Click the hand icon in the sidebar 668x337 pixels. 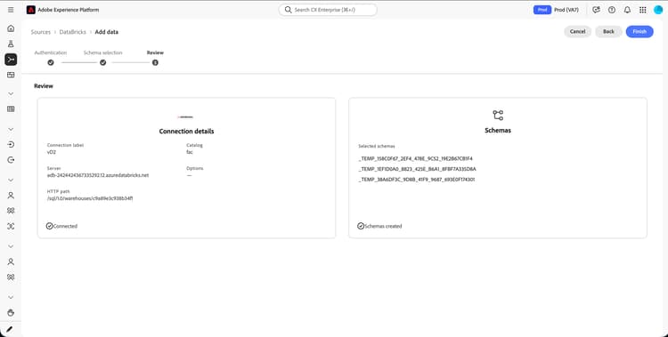click(x=11, y=313)
